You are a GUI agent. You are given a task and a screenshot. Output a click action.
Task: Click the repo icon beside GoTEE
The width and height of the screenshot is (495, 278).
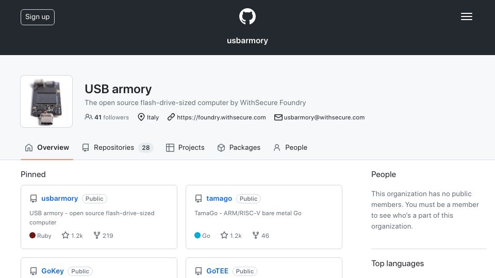coord(198,271)
